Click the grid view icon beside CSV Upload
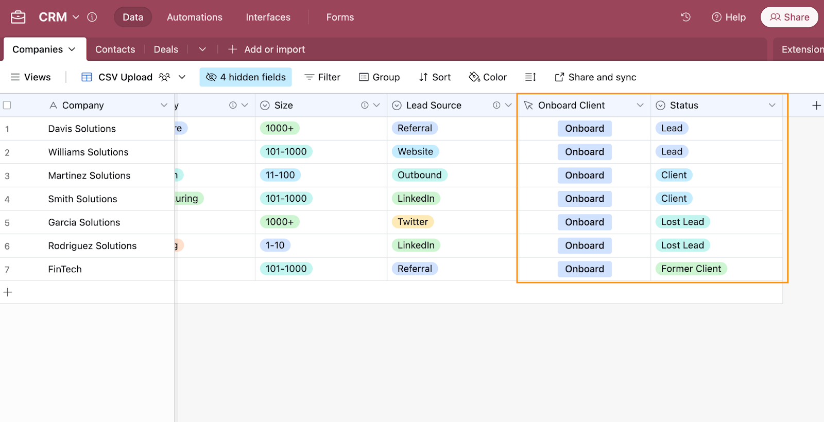This screenshot has height=422, width=824. [87, 77]
